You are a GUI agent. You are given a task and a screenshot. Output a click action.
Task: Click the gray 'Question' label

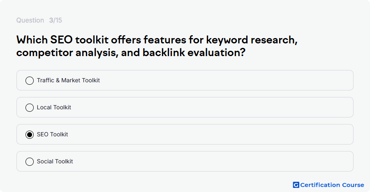click(x=30, y=20)
